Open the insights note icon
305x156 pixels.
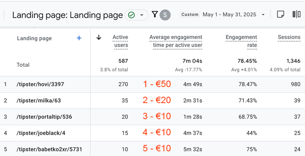pyautogui.click(x=281, y=15)
